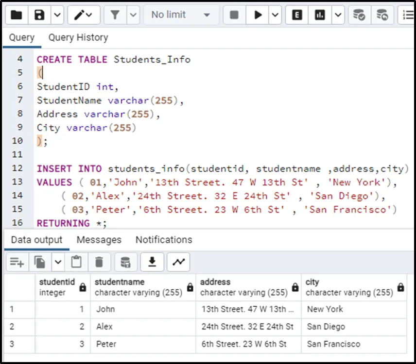Click the Stop query square button
416x364 pixels.
234,15
